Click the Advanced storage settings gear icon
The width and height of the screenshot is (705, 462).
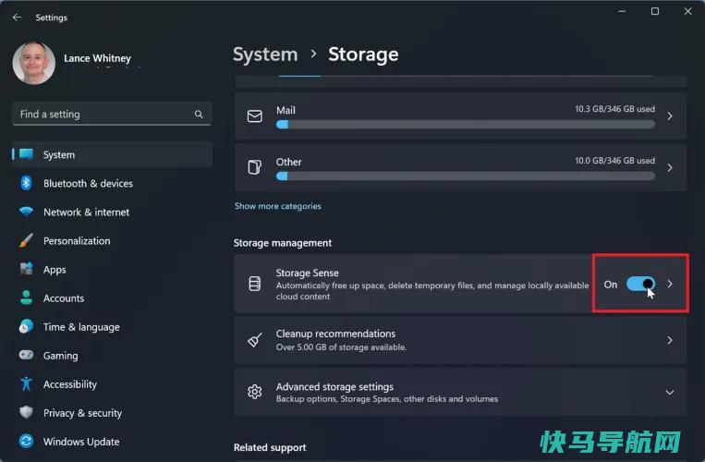point(255,392)
